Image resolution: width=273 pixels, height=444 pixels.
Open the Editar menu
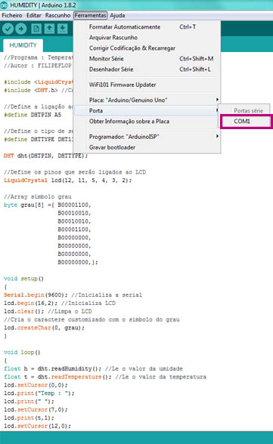point(34,15)
